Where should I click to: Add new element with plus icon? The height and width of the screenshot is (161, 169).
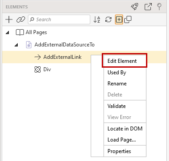(x=9, y=19)
